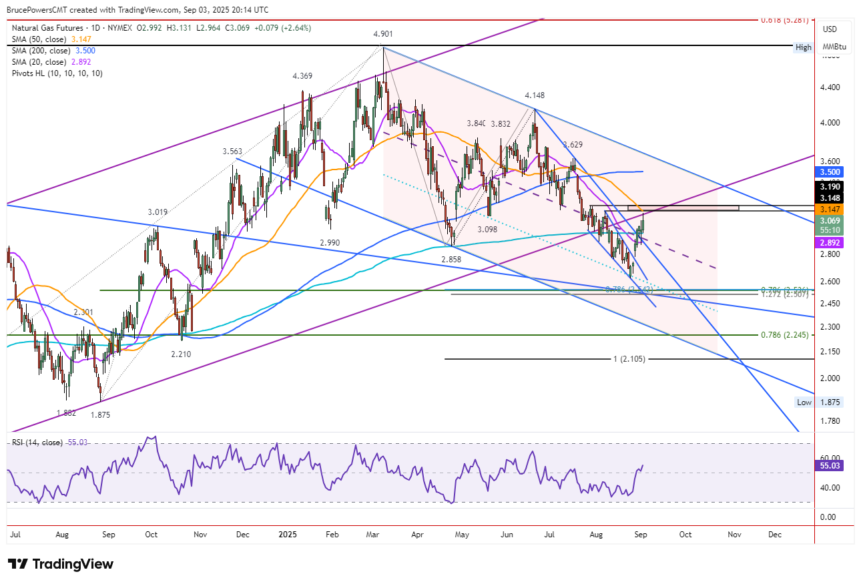Select the SMA (50, close) indicator legend

[x=49, y=39]
